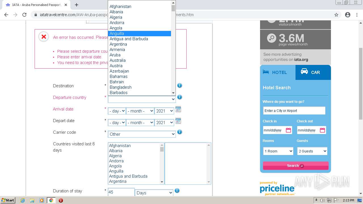Click the Enter a City or Airport field
363x204 pixels.
click(294, 111)
